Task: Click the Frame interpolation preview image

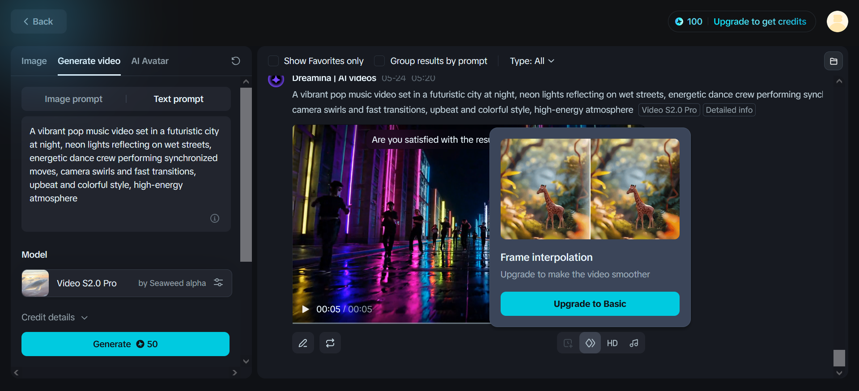Action: tap(590, 189)
